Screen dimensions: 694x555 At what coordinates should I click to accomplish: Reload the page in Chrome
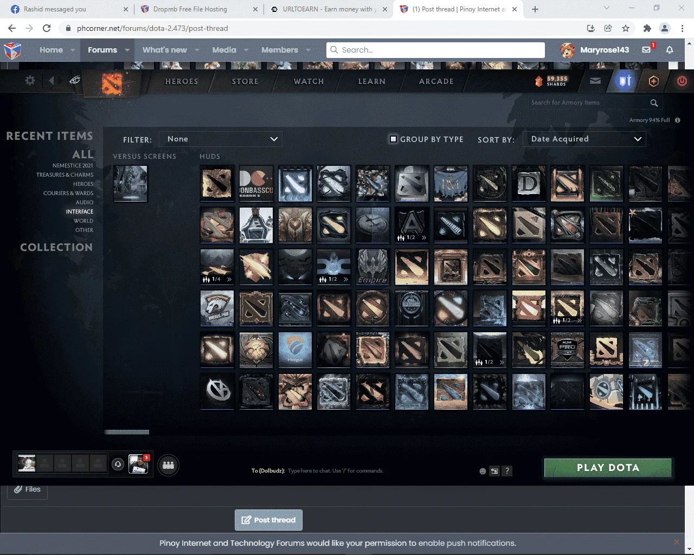tap(47, 28)
